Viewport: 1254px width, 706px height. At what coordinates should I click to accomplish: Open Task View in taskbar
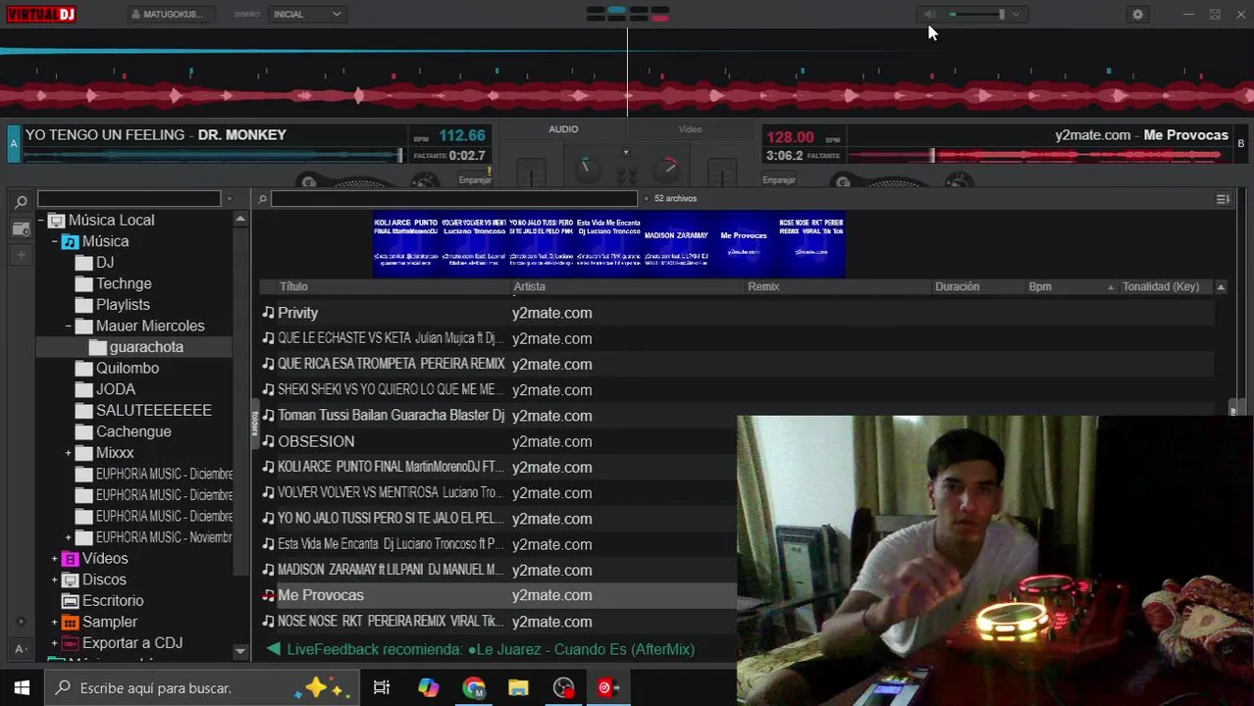[x=382, y=688]
